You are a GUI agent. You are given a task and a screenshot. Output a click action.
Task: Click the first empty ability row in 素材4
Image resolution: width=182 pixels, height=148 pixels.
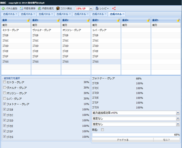[136, 30]
